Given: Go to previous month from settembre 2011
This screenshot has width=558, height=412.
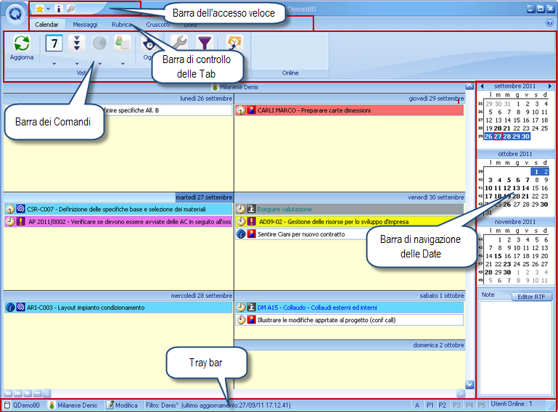Looking at the screenshot, I should (482, 86).
